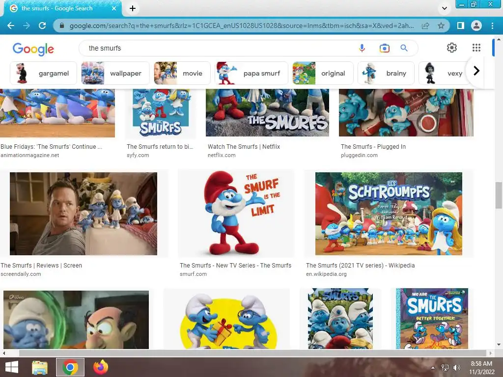Screen dimensions: 503x377
Task: Filter images by gargamel chip
Action: [x=43, y=73]
